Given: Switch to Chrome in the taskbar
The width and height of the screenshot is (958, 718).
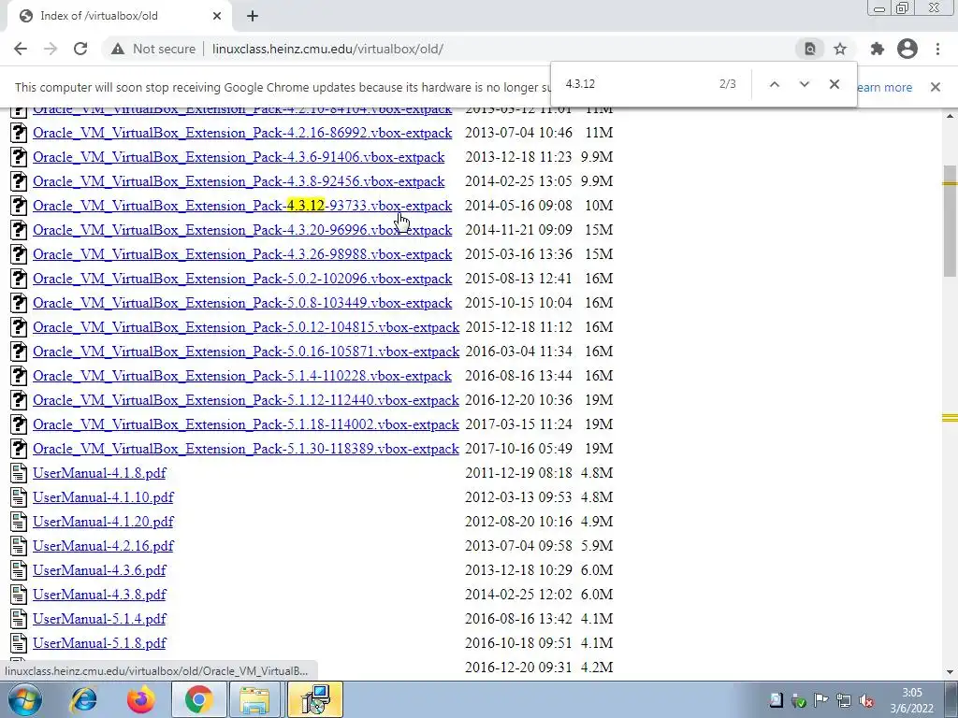Looking at the screenshot, I should (198, 699).
